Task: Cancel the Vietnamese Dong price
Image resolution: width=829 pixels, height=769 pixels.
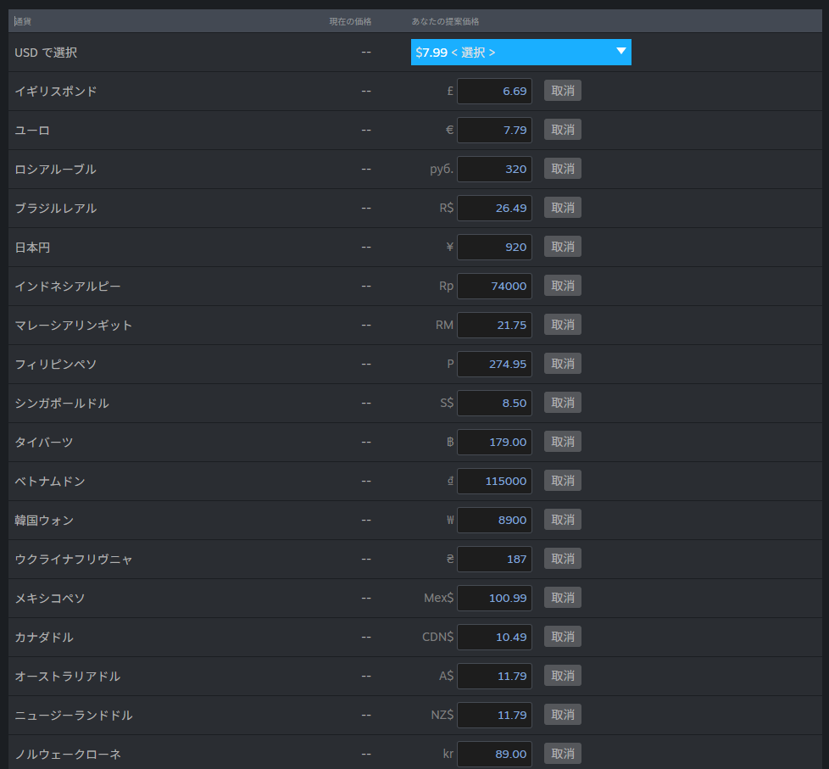Action: pyautogui.click(x=563, y=482)
